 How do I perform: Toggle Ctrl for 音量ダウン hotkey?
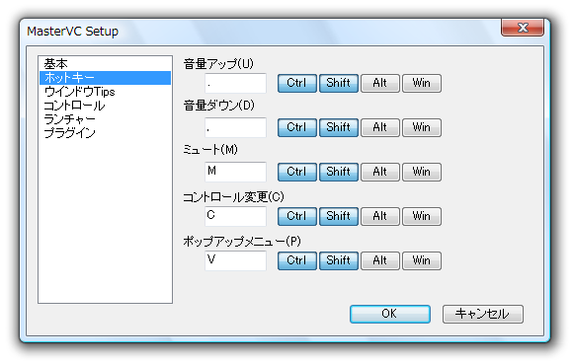click(297, 127)
